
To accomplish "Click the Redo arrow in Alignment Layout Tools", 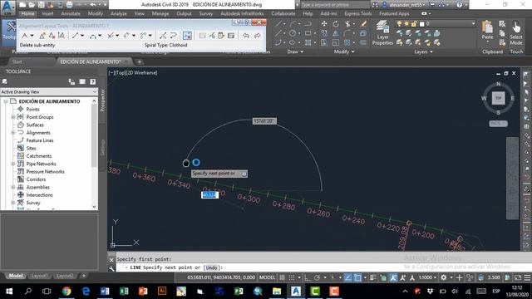I will pos(257,35).
